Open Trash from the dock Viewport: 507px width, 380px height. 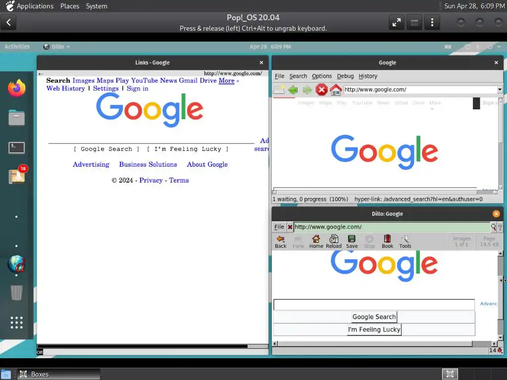[16, 292]
